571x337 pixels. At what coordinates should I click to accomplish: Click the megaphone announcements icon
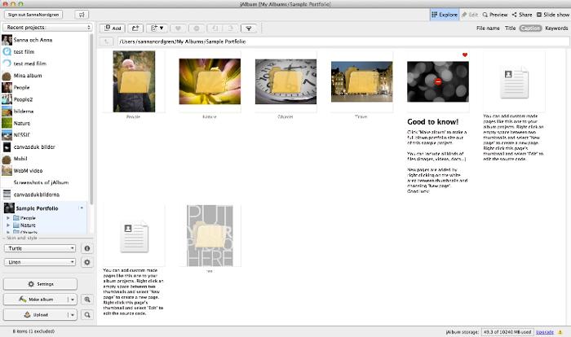82,15
